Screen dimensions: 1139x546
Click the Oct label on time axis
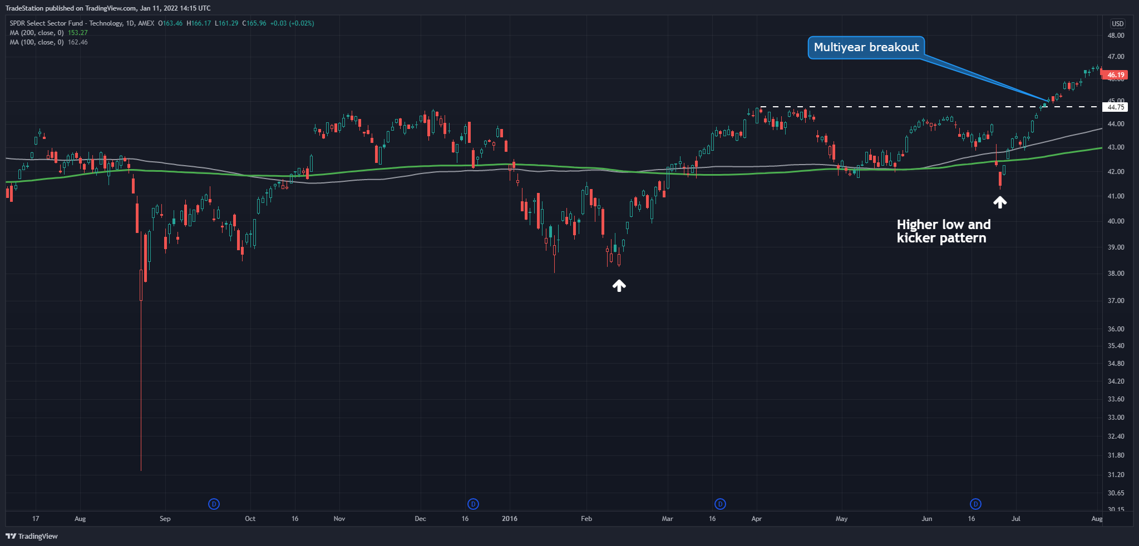pos(250,519)
